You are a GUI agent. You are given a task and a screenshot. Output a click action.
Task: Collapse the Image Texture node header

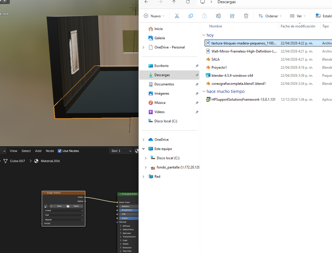(45, 193)
